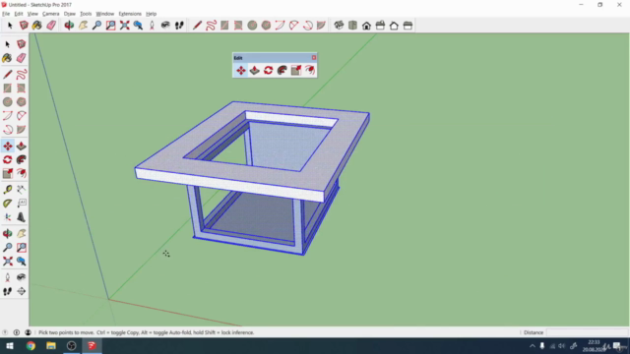
Task: Click Make Component in top toolbar
Action: [x=24, y=26]
